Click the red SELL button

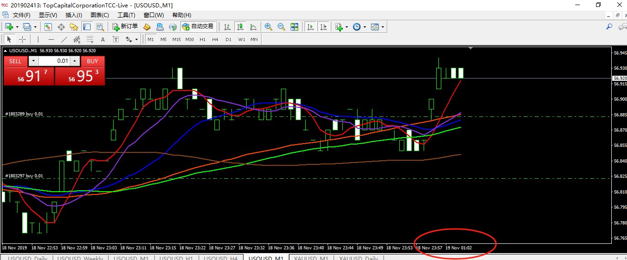pyautogui.click(x=15, y=61)
